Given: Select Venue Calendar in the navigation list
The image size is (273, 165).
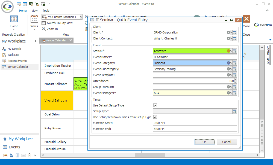Looking at the screenshot, I should click(19, 67).
